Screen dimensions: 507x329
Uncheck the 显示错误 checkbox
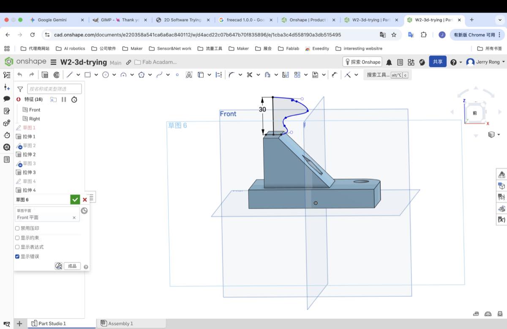[17, 256]
